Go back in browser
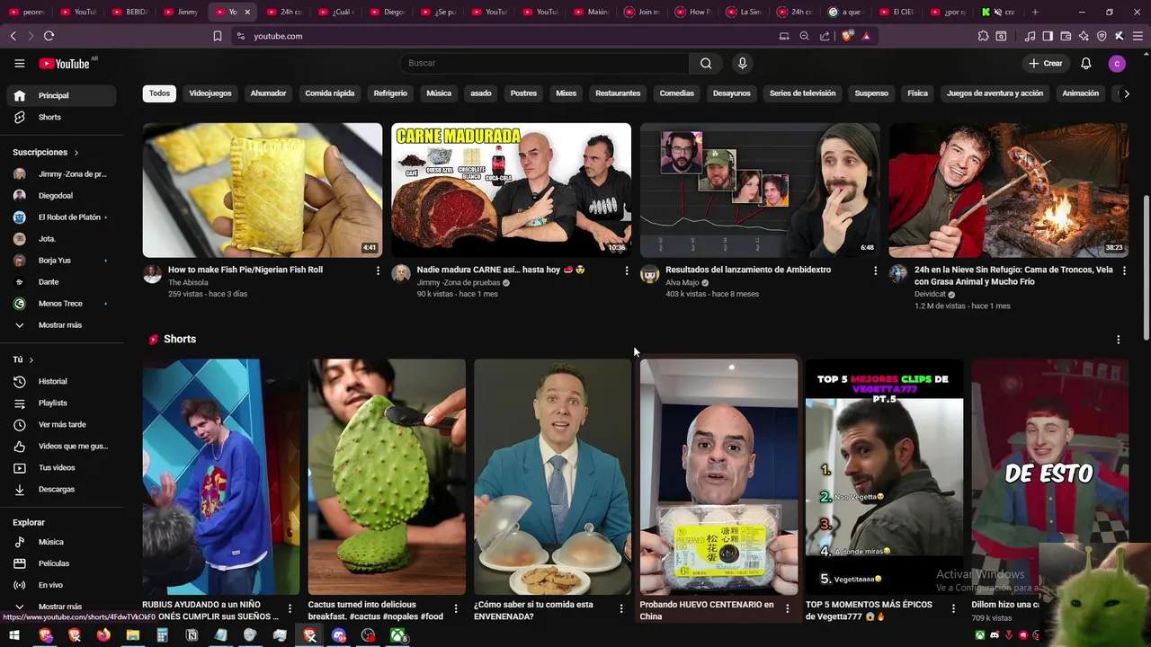1151x647 pixels. tap(13, 36)
